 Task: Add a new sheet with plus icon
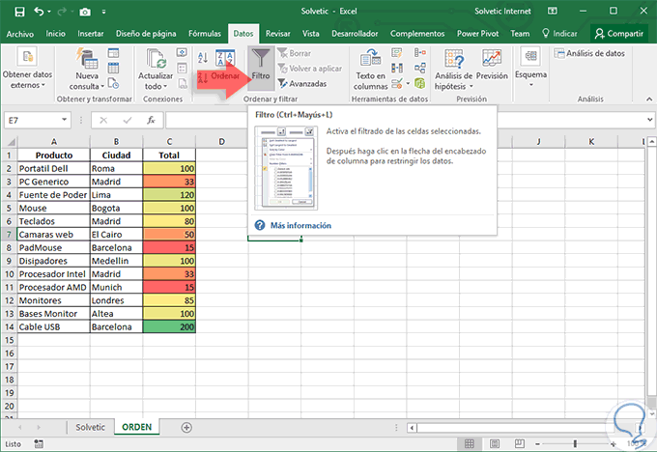pyautogui.click(x=186, y=427)
